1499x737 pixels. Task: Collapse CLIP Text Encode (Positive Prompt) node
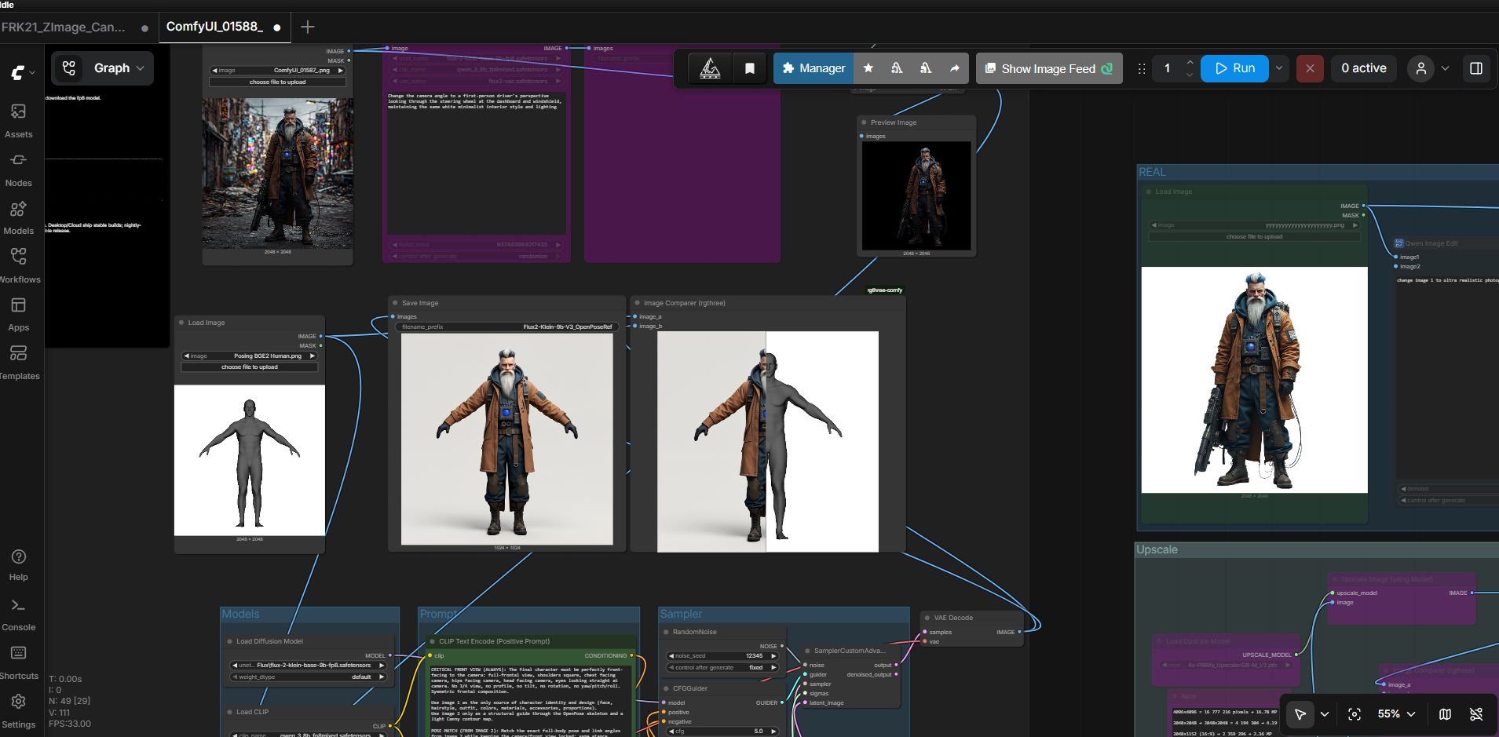[432, 641]
